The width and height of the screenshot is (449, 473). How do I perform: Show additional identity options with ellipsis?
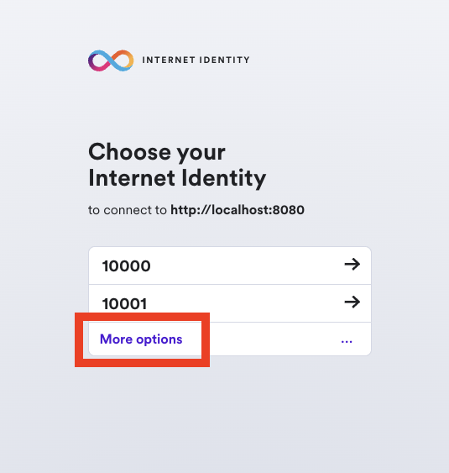pos(347,341)
